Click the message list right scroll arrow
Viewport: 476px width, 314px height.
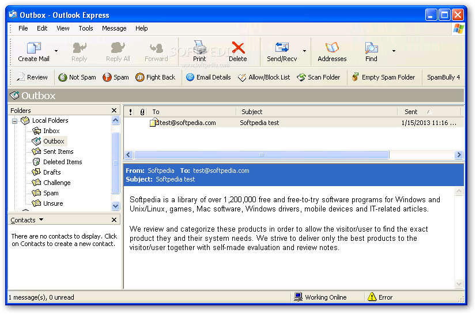[459, 155]
